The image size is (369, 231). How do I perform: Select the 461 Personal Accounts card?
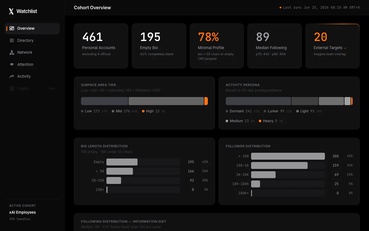click(101, 46)
